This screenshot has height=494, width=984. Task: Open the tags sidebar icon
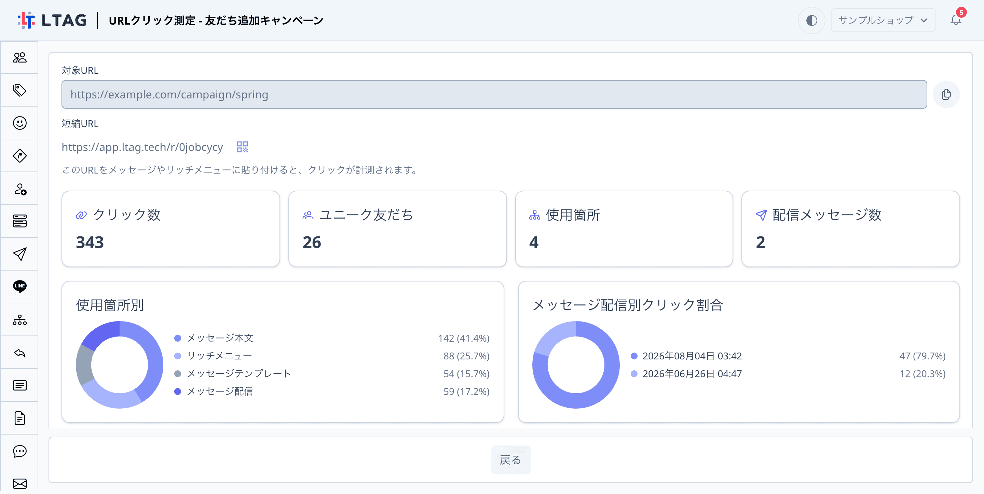[x=19, y=90]
